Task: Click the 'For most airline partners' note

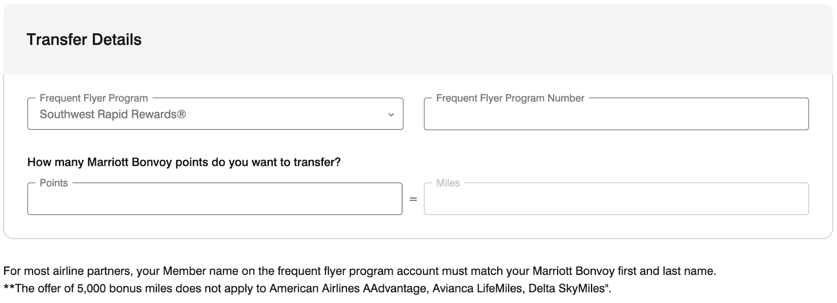Action: 359,271
